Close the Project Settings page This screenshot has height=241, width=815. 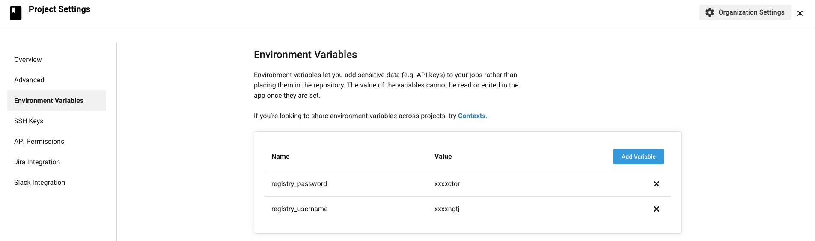pos(800,13)
